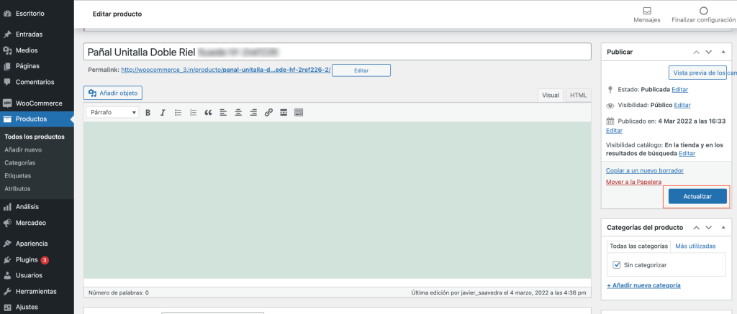Select Productos in the sidebar

pyautogui.click(x=37, y=119)
